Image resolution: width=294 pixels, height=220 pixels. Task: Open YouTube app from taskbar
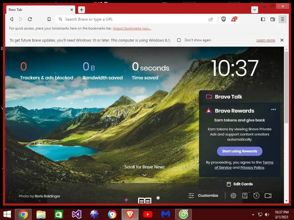point(148,214)
